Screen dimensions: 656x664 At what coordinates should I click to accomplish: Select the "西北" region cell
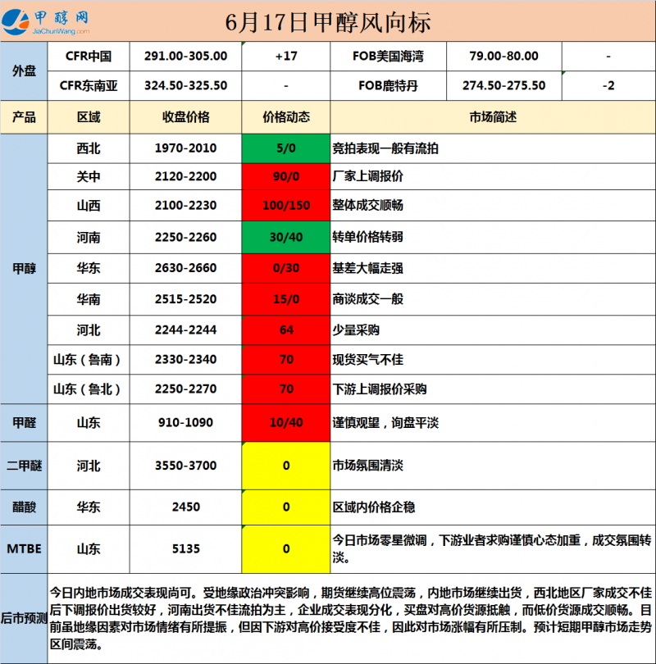click(x=89, y=148)
